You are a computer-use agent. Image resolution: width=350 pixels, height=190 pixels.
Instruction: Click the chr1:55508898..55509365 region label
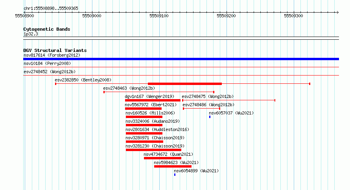51,9
